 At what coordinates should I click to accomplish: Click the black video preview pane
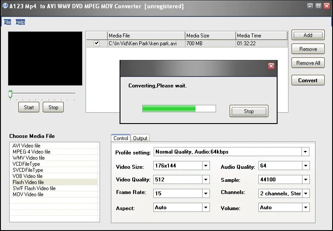pyautogui.click(x=45, y=58)
